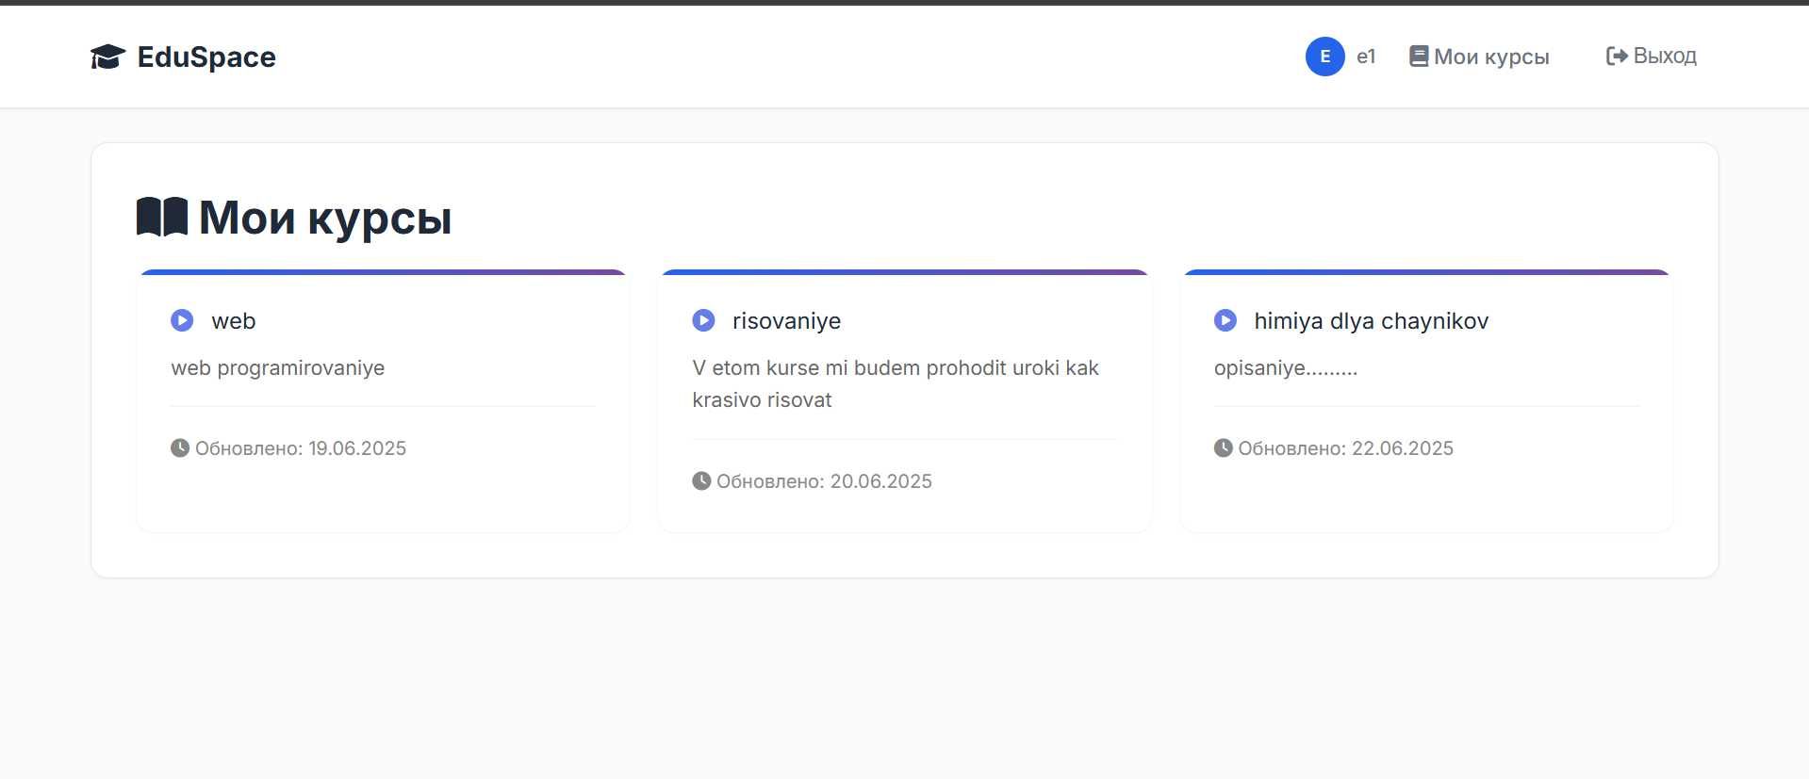Viewport: 1809px width, 779px height.
Task: Open the himiya dlya chaynikov course title
Action: click(1372, 320)
